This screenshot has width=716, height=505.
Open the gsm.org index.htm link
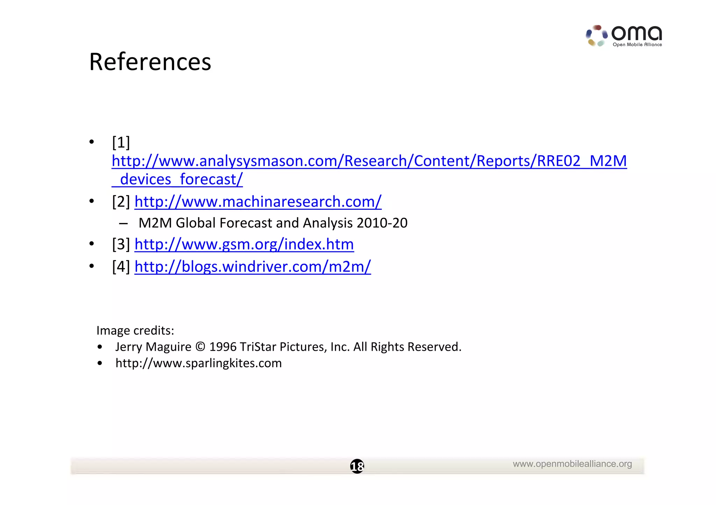click(x=244, y=244)
